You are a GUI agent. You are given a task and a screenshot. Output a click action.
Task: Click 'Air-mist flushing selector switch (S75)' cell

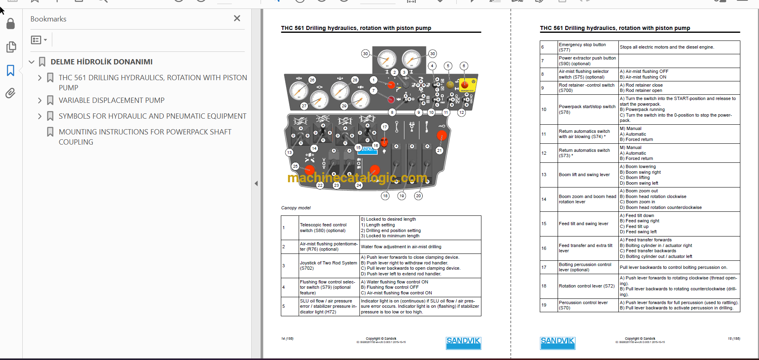pyautogui.click(x=588, y=74)
